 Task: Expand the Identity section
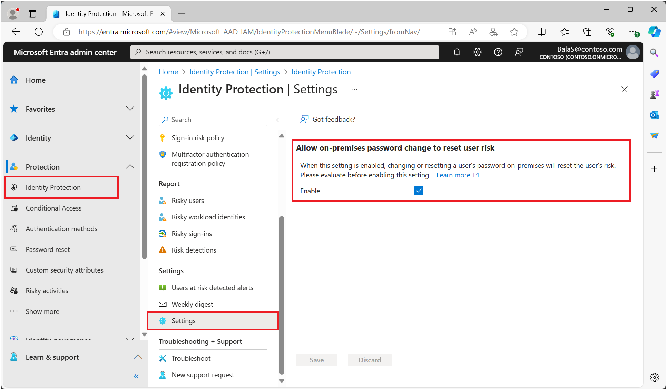pos(130,138)
